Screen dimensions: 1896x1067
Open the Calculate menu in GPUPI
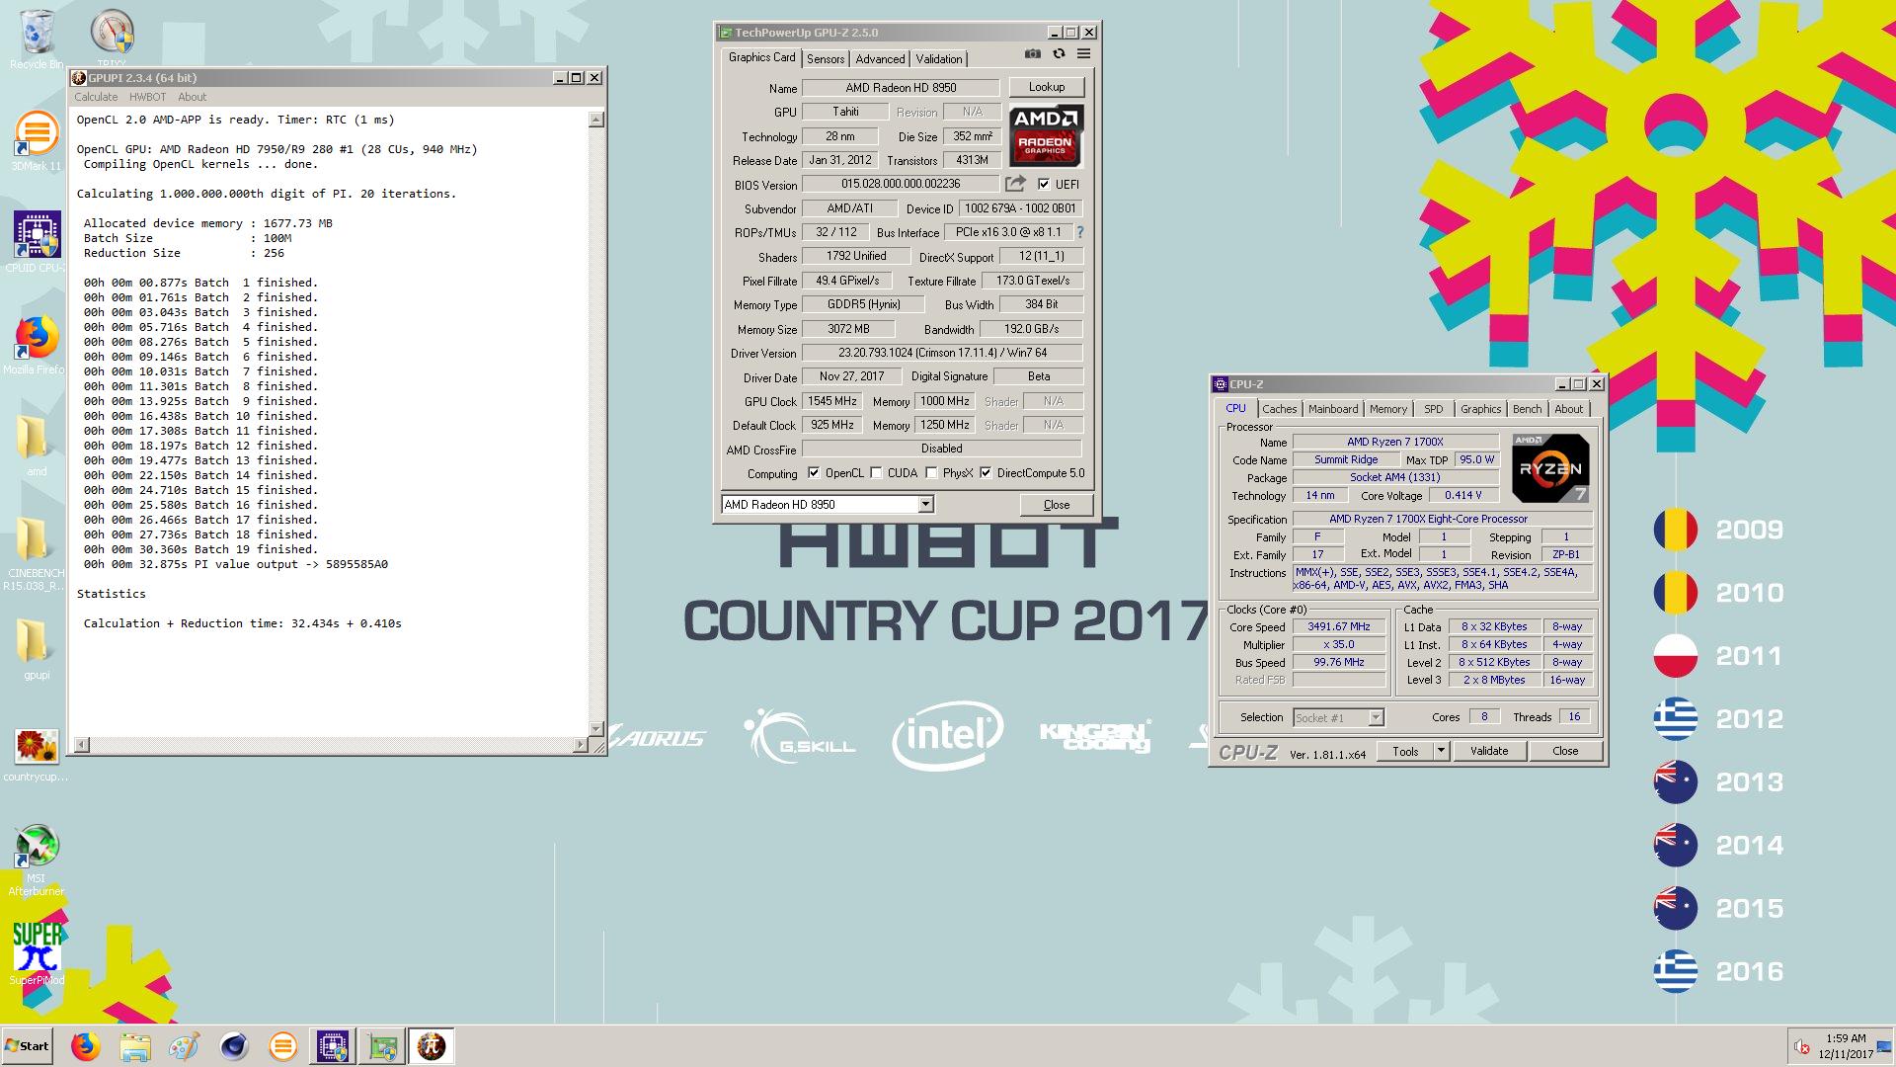point(96,97)
